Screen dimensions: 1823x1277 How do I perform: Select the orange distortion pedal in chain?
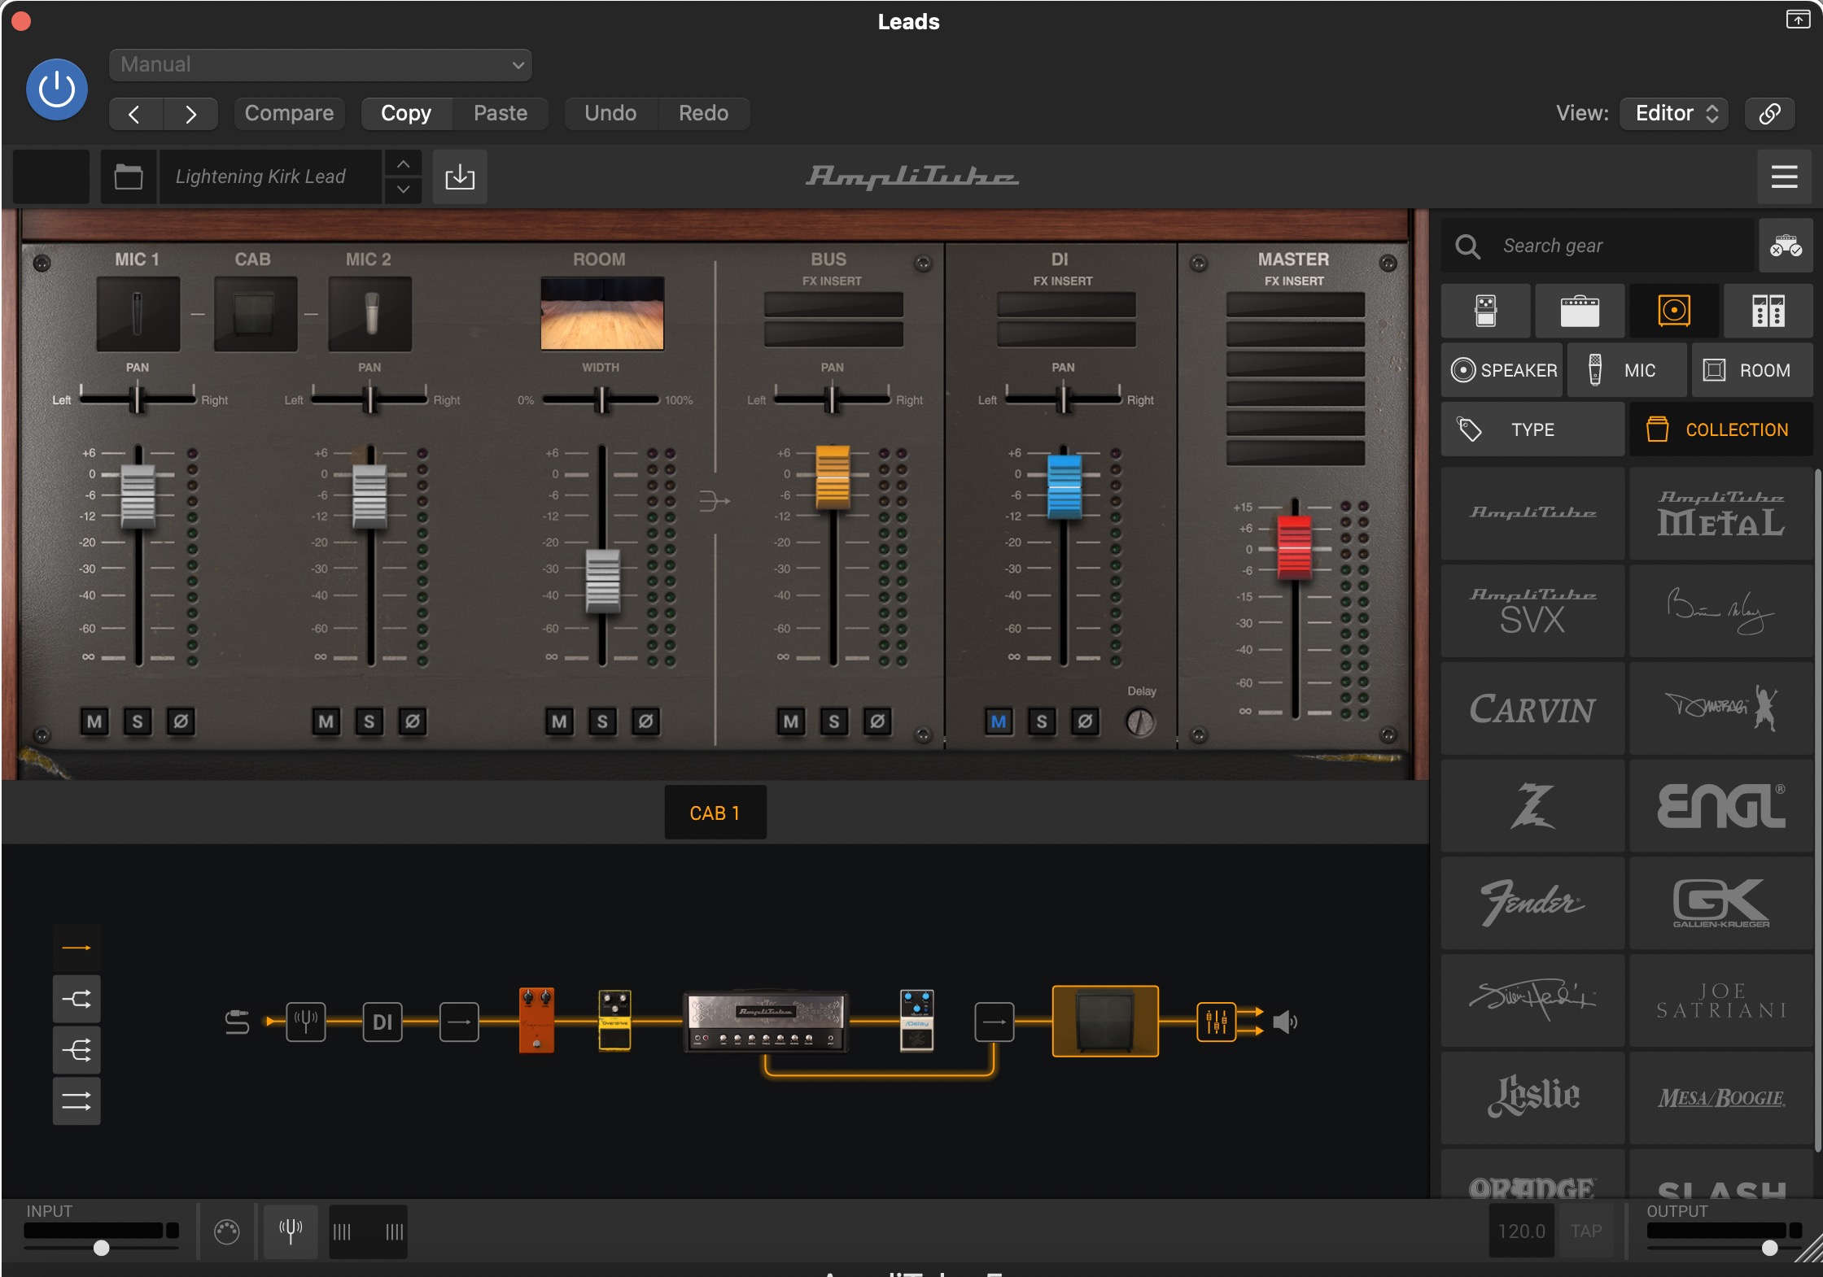(536, 1020)
